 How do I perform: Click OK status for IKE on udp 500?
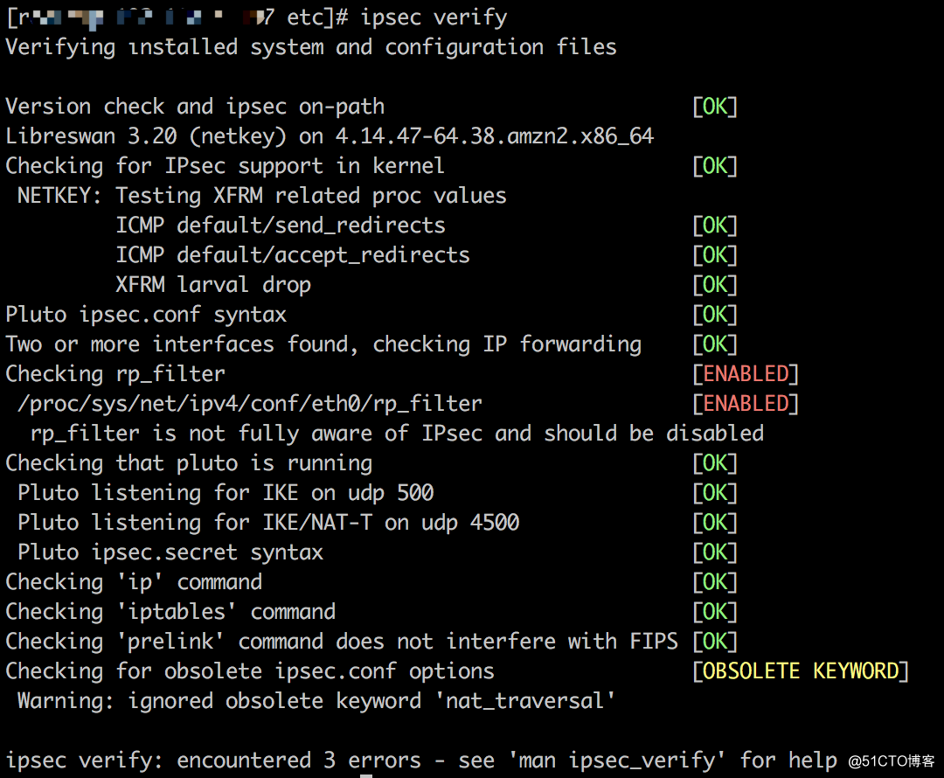tap(715, 492)
